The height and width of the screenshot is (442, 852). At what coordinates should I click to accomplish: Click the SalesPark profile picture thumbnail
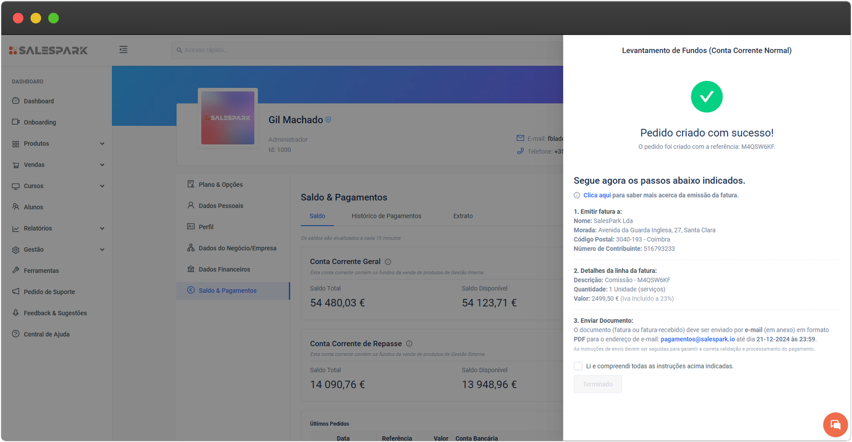[x=228, y=118]
